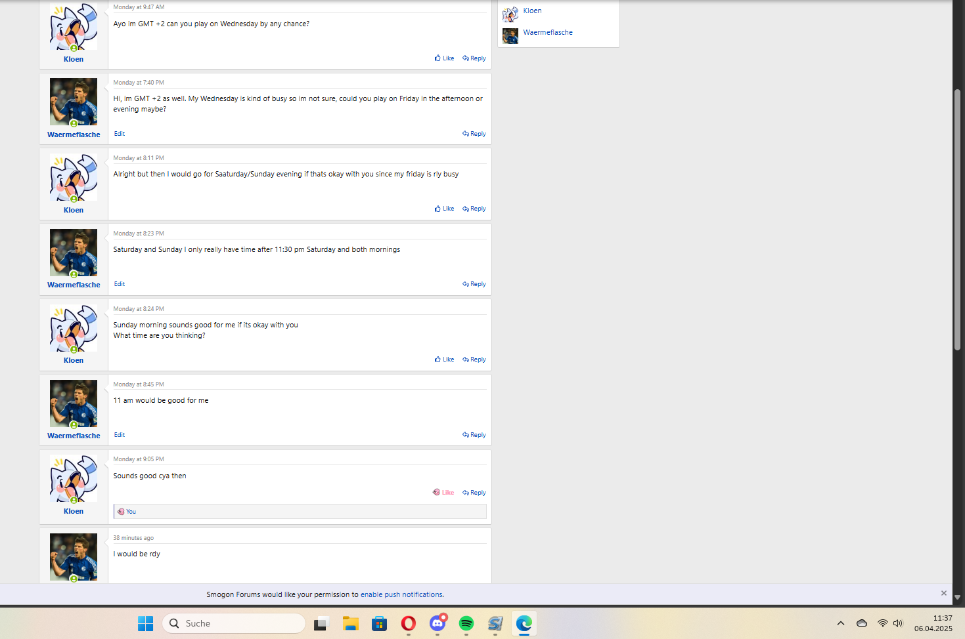The image size is (965, 639).
Task: Click the Kloen username under the 8:24 PM post
Action: (74, 360)
